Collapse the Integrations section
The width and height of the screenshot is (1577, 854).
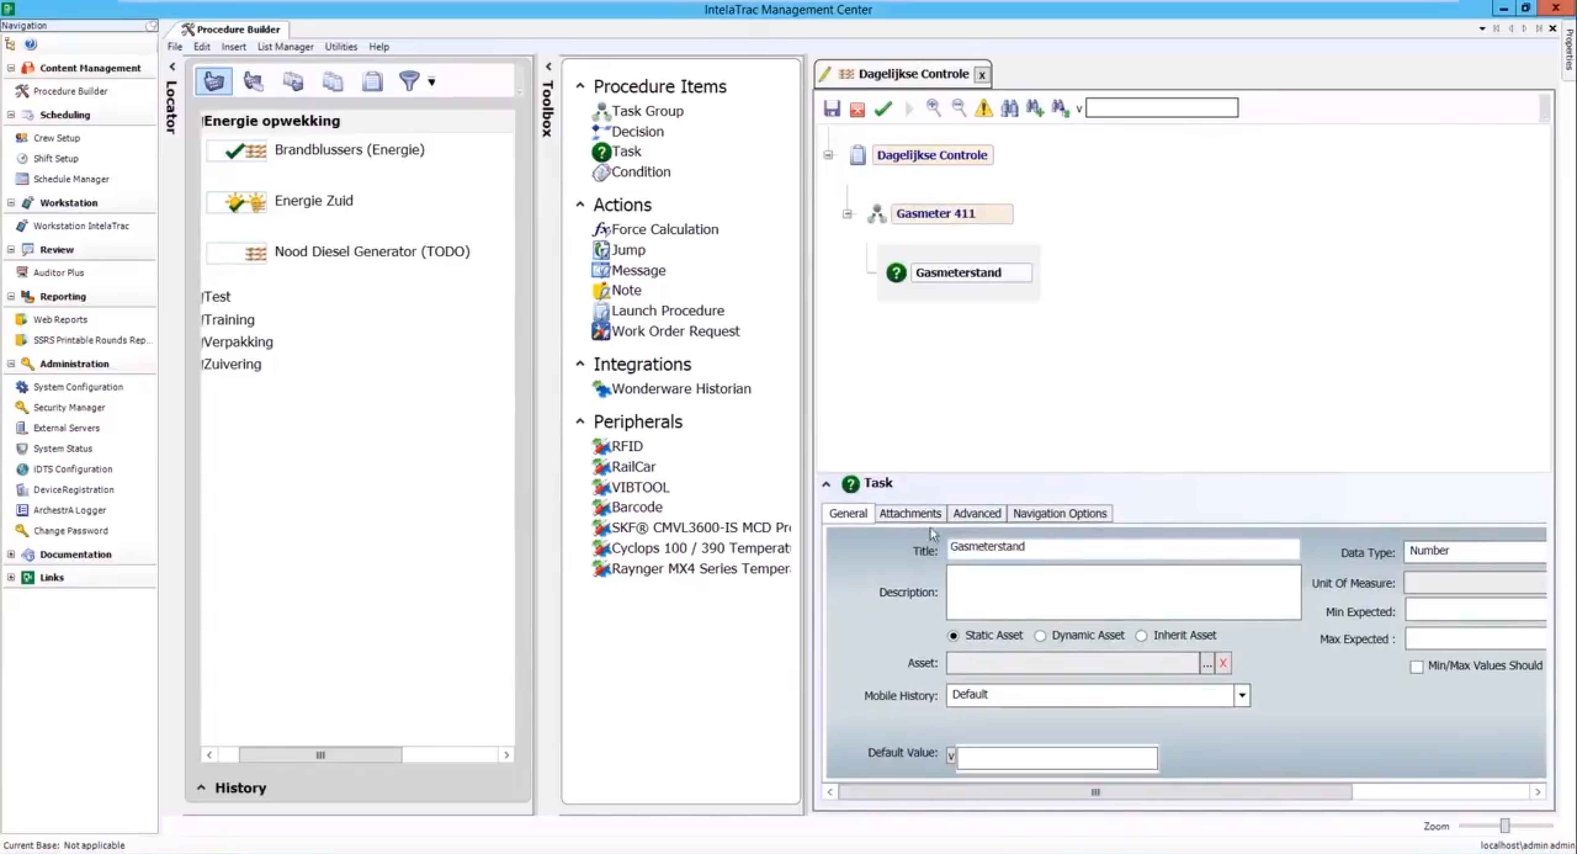[x=580, y=364]
